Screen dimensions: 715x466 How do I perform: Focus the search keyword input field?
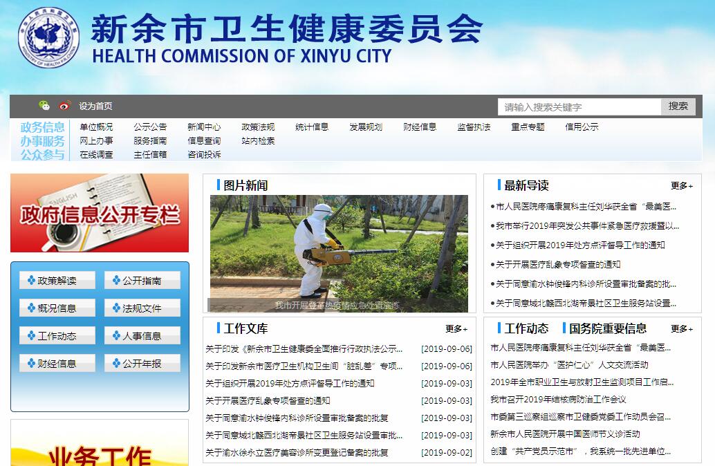pos(579,106)
